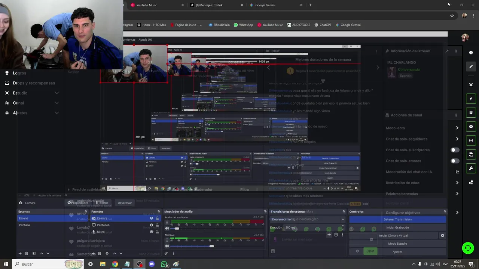Image resolution: width=479 pixels, height=269 pixels.
Task: Open Restricción de edad chevron
Action: [457, 183]
